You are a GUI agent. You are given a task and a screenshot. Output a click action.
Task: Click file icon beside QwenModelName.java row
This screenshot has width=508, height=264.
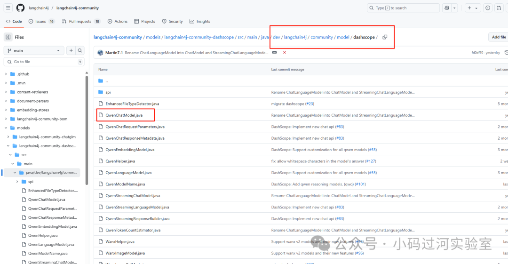pyautogui.click(x=101, y=184)
